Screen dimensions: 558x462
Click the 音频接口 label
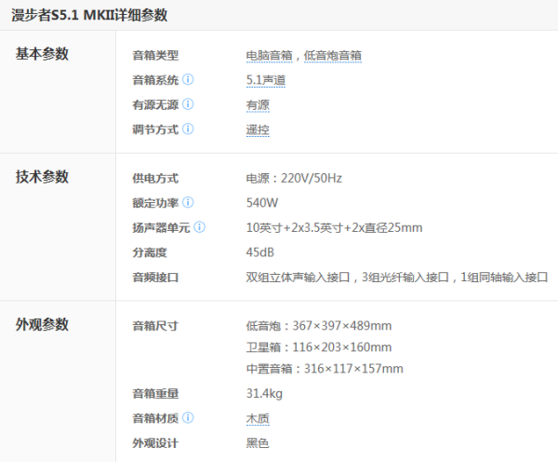[155, 278]
